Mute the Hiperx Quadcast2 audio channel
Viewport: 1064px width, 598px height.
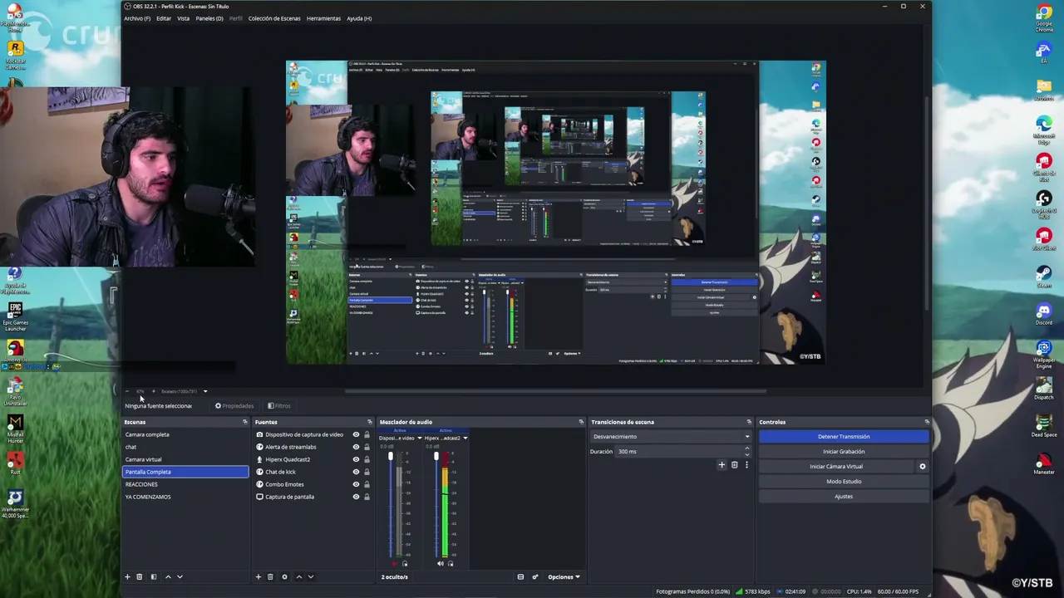click(441, 564)
